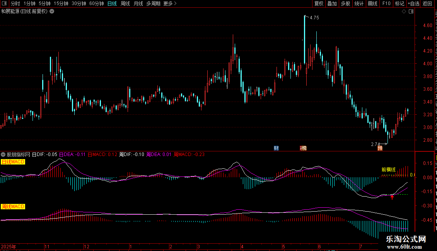This screenshot has height=251, width=437.
Task: Select the 60分钟 period tab
Action: coord(96,3)
